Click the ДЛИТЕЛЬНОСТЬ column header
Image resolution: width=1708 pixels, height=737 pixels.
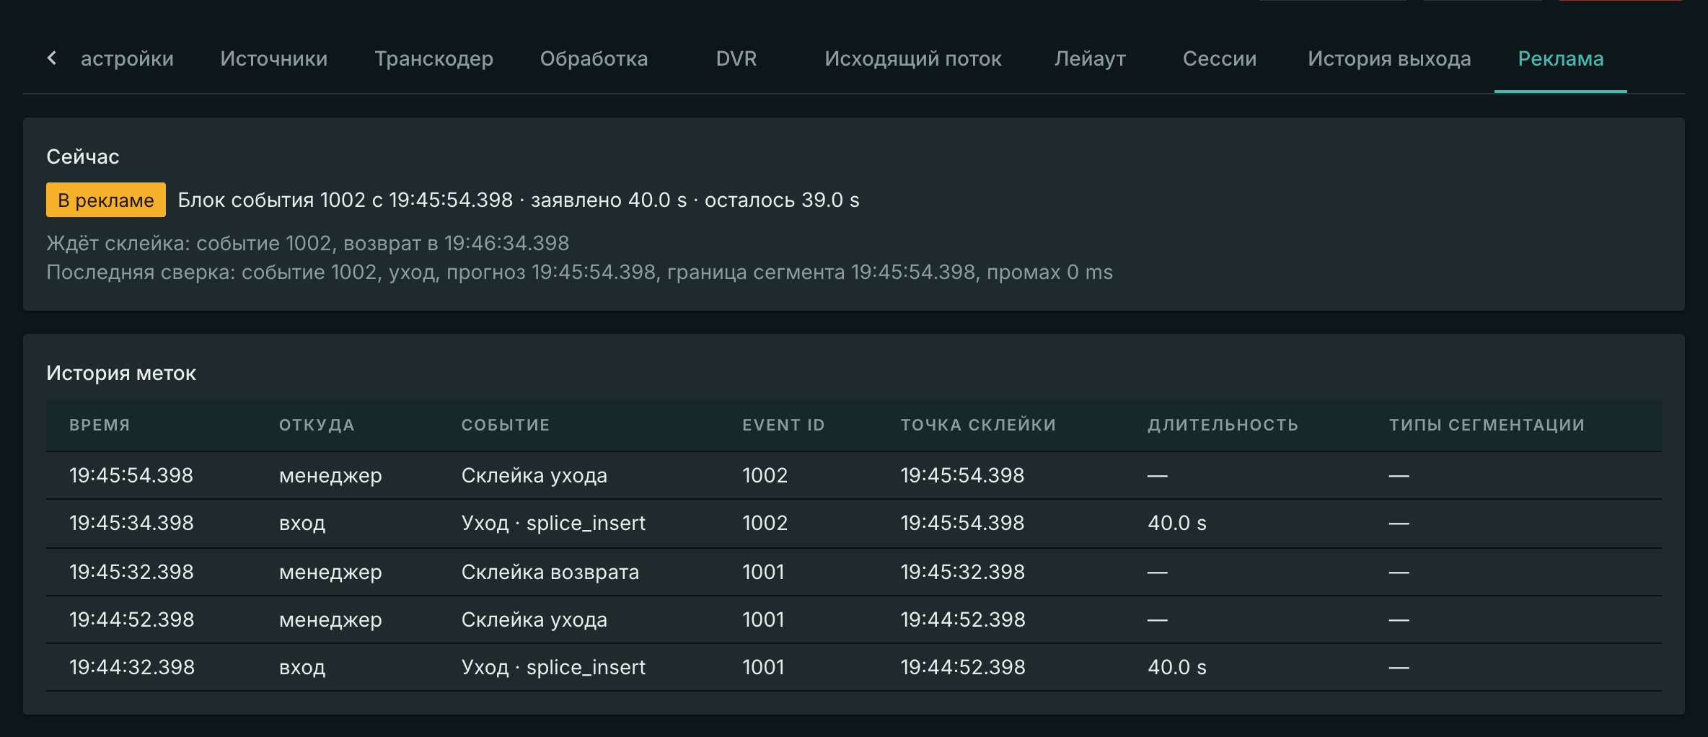coord(1223,425)
